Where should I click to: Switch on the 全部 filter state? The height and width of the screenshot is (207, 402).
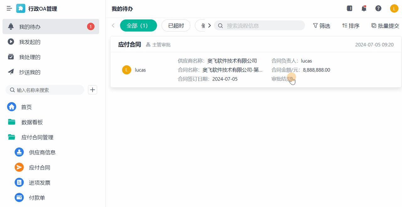[x=139, y=25]
